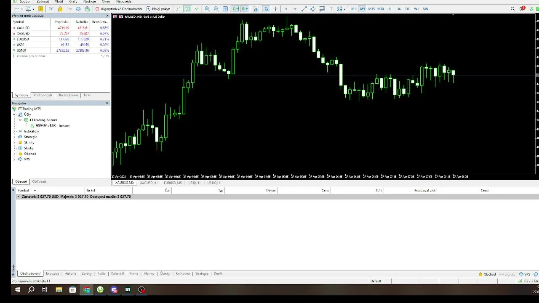
Task: Switch to Oblíbené tab in Navigator
Action: pyautogui.click(x=39, y=181)
